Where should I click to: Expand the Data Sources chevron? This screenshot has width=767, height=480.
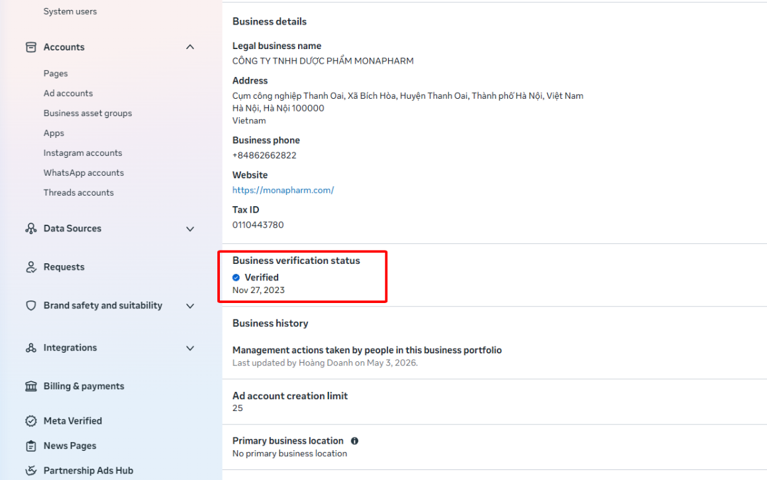190,229
